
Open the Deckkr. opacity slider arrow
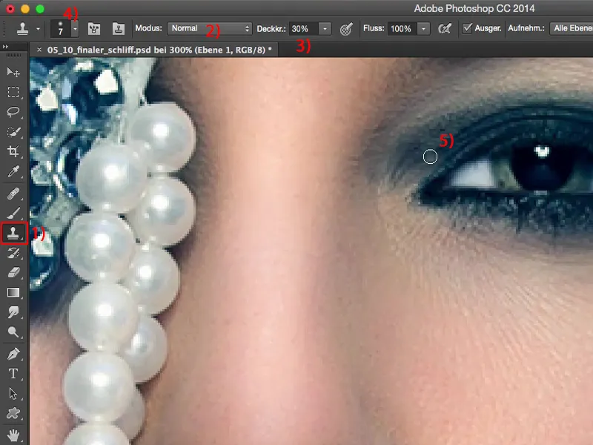(325, 29)
